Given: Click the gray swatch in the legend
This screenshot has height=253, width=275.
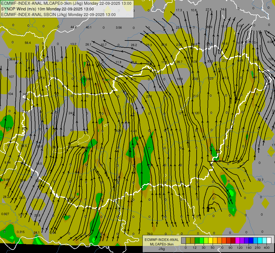Looking at the screenshot, I should click(183, 240).
